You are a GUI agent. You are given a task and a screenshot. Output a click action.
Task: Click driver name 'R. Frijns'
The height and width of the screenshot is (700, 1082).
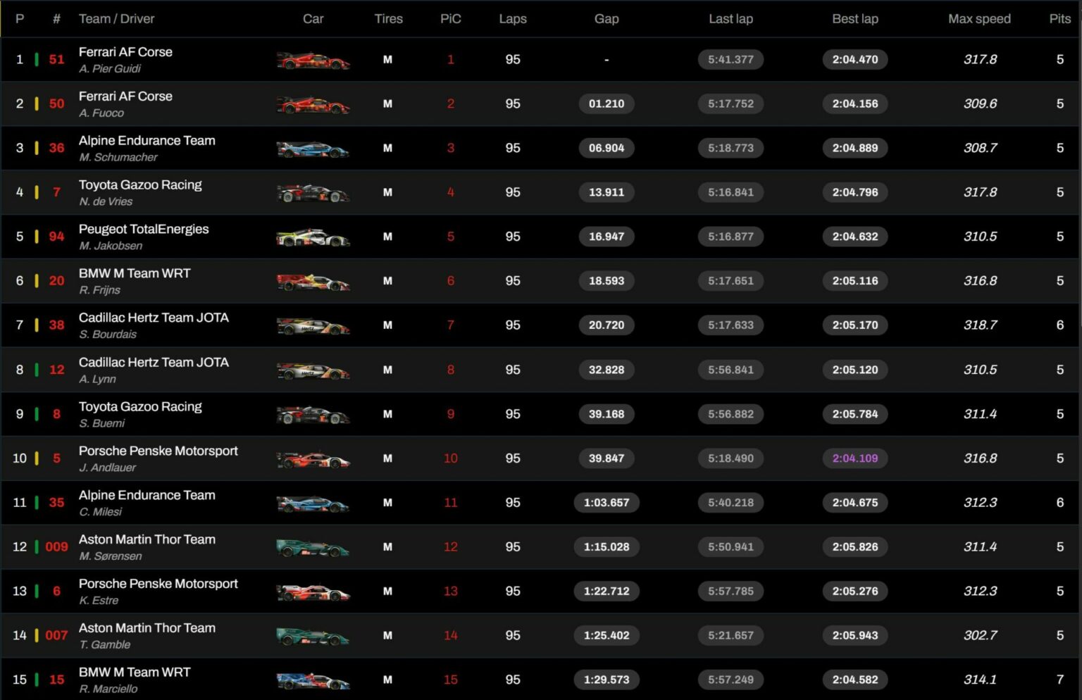pyautogui.click(x=99, y=291)
